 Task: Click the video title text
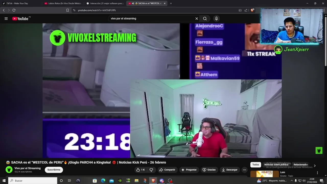[86, 162]
